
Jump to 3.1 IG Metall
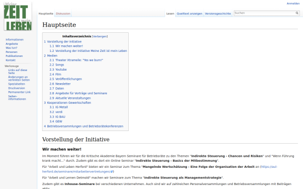click(59, 107)
